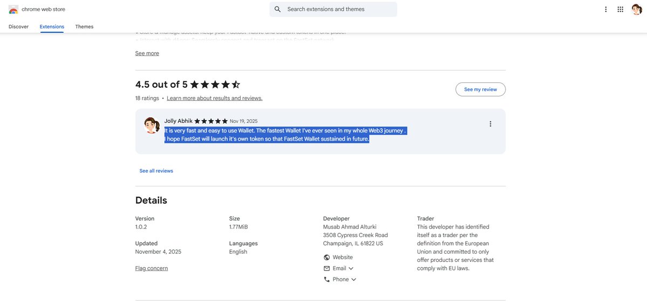
Task: Click the version value 1.0.2
Action: click(x=141, y=227)
